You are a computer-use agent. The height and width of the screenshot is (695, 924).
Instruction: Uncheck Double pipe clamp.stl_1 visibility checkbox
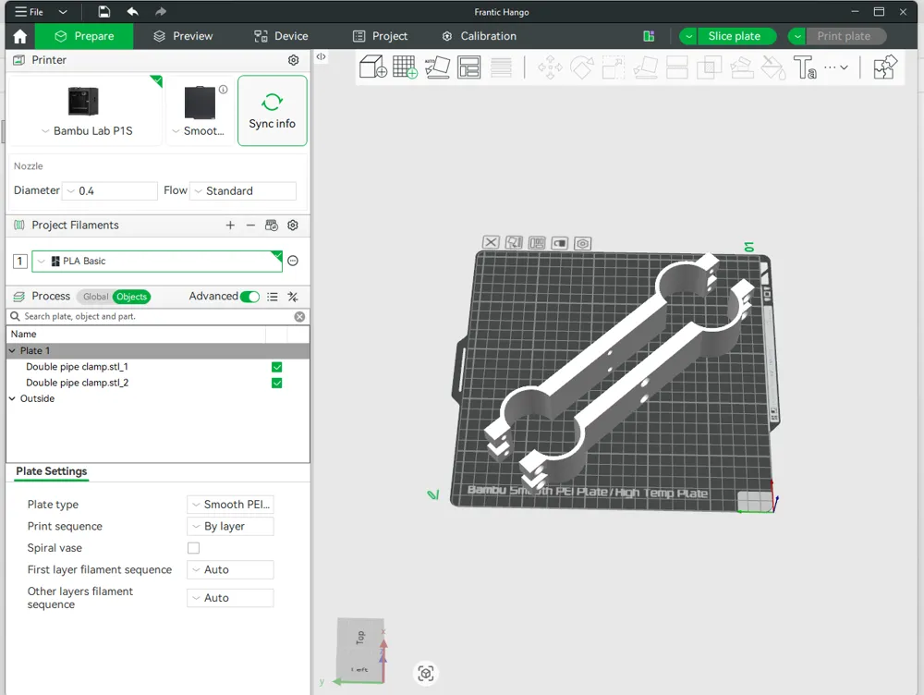[276, 367]
